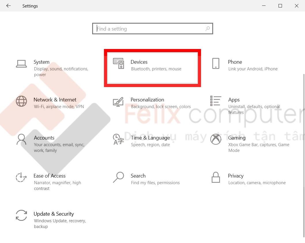Viewport: 305px width, 243px height.
Task: Click the Update & Security arrows icon
Action: pyautogui.click(x=21, y=215)
